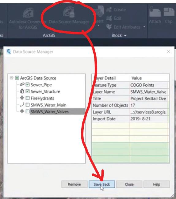This screenshot has height=199, width=176.
Task: Check the SMWS_Water_Main layer checkbox
Action: pos(28,105)
